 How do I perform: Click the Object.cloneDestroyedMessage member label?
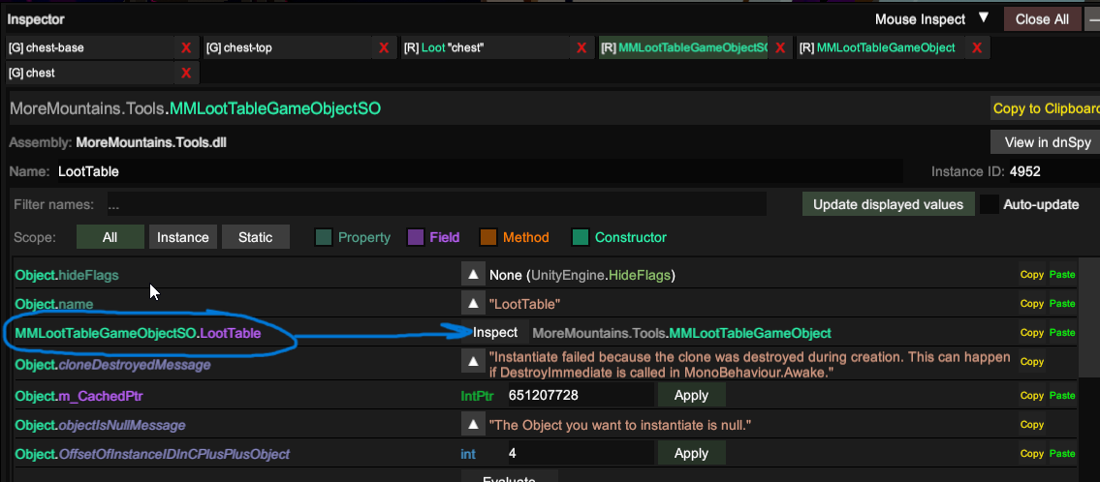112,365
